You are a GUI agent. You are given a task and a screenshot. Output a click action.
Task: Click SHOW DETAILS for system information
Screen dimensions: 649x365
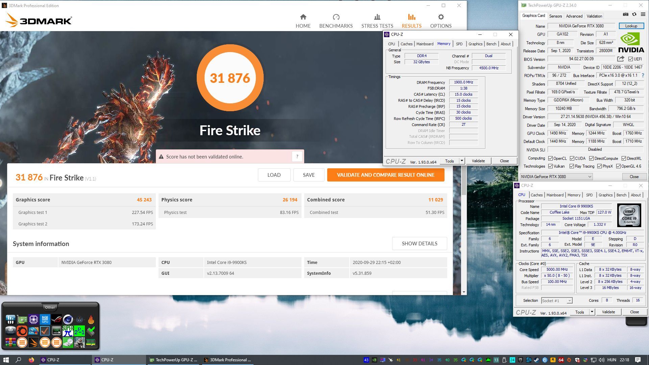click(x=419, y=244)
